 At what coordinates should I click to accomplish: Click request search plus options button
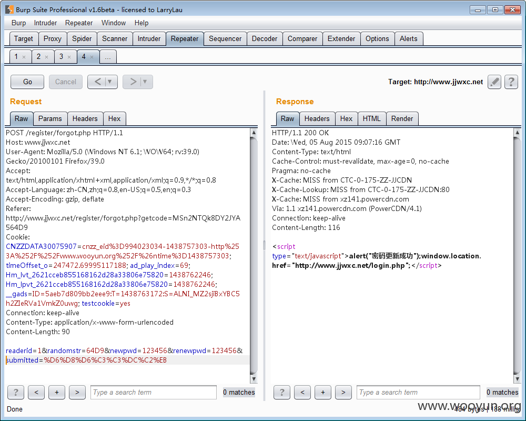click(x=57, y=392)
